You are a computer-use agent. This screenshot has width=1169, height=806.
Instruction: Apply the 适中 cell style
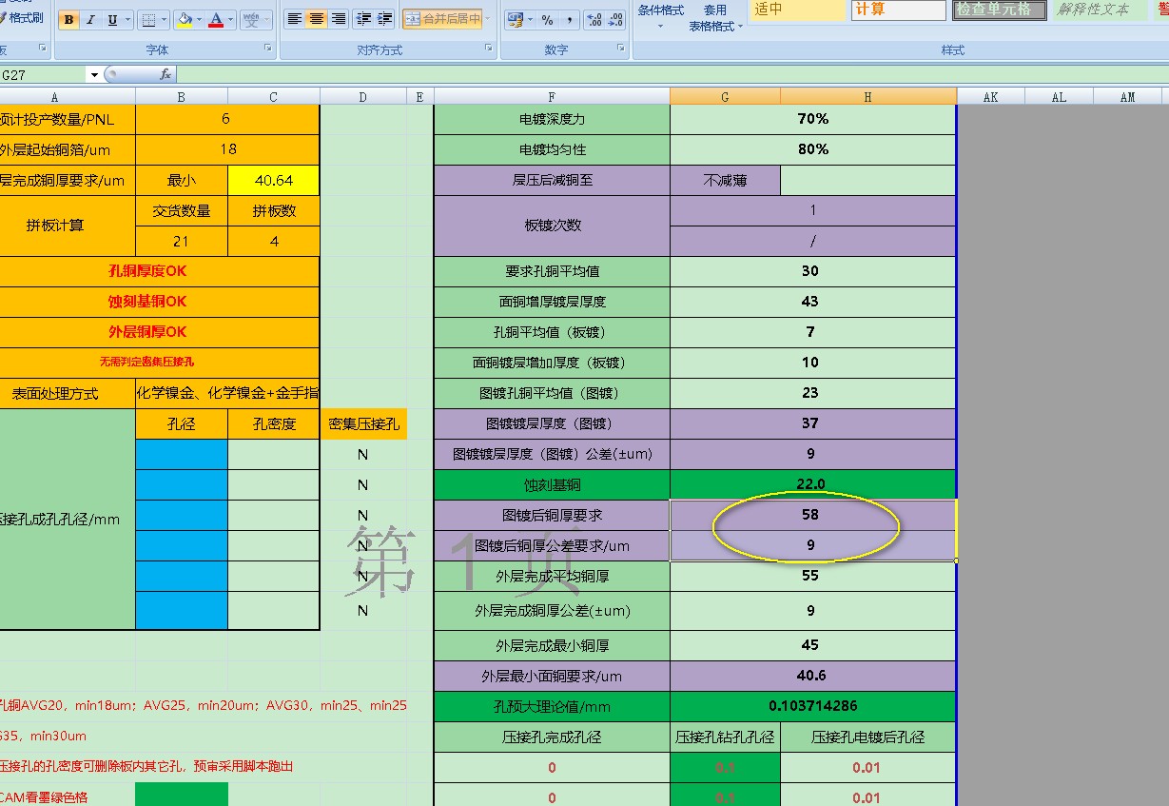coord(797,10)
